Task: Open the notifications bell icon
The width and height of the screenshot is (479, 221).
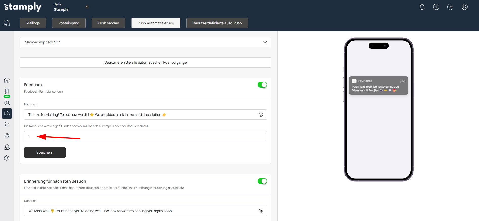Action: (422, 7)
